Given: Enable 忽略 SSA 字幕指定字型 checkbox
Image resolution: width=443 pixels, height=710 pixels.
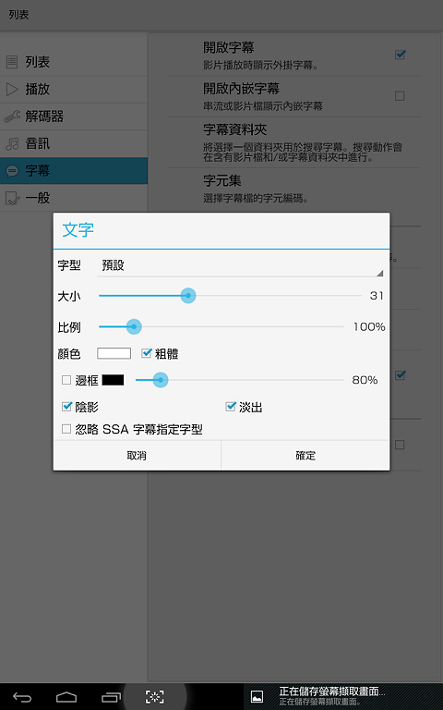Looking at the screenshot, I should tap(66, 429).
